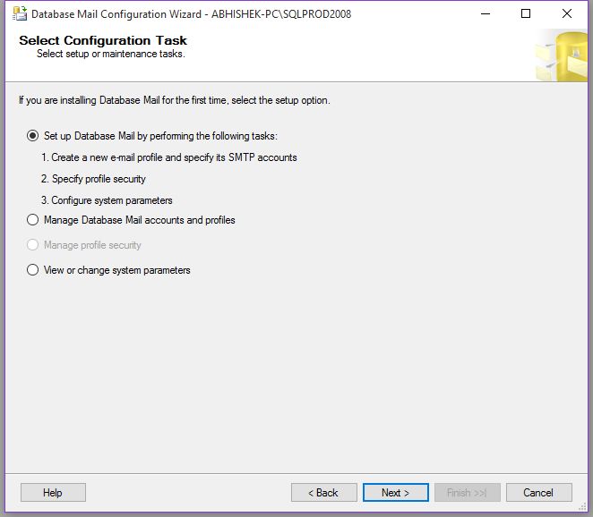Proceed by clicking Next
The width and height of the screenshot is (593, 517).
point(395,493)
